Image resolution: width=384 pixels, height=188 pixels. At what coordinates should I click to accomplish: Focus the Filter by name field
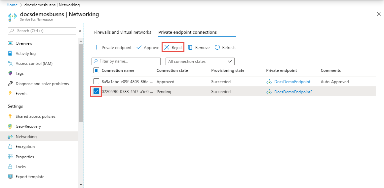point(126,61)
